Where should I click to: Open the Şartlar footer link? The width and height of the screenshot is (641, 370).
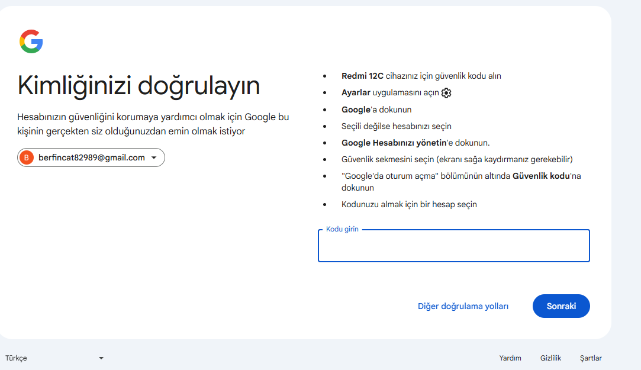coord(591,358)
